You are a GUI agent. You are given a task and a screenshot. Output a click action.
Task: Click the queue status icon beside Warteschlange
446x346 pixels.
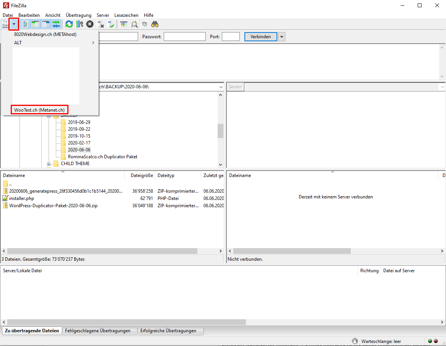pyautogui.click(x=355, y=341)
